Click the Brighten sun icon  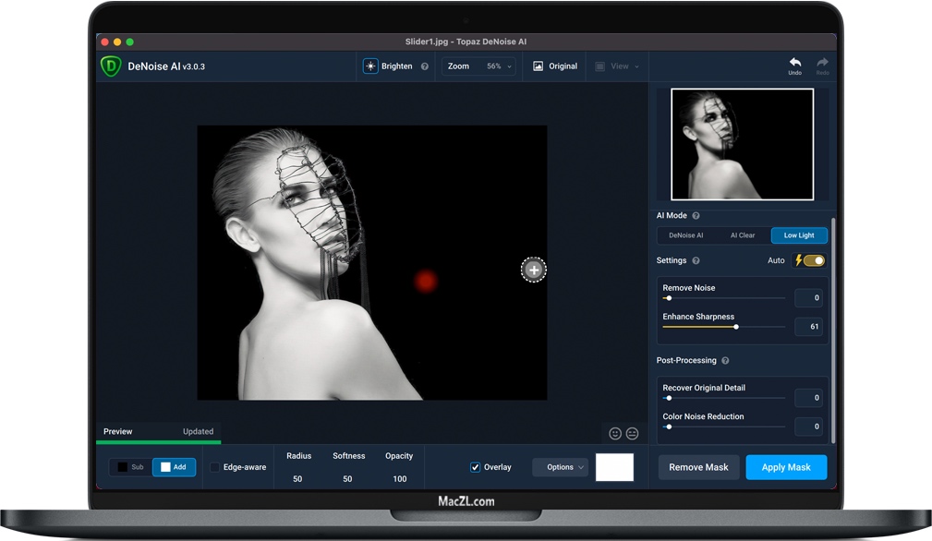(x=370, y=66)
